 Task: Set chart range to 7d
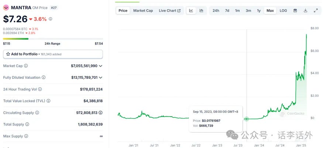click(x=227, y=11)
